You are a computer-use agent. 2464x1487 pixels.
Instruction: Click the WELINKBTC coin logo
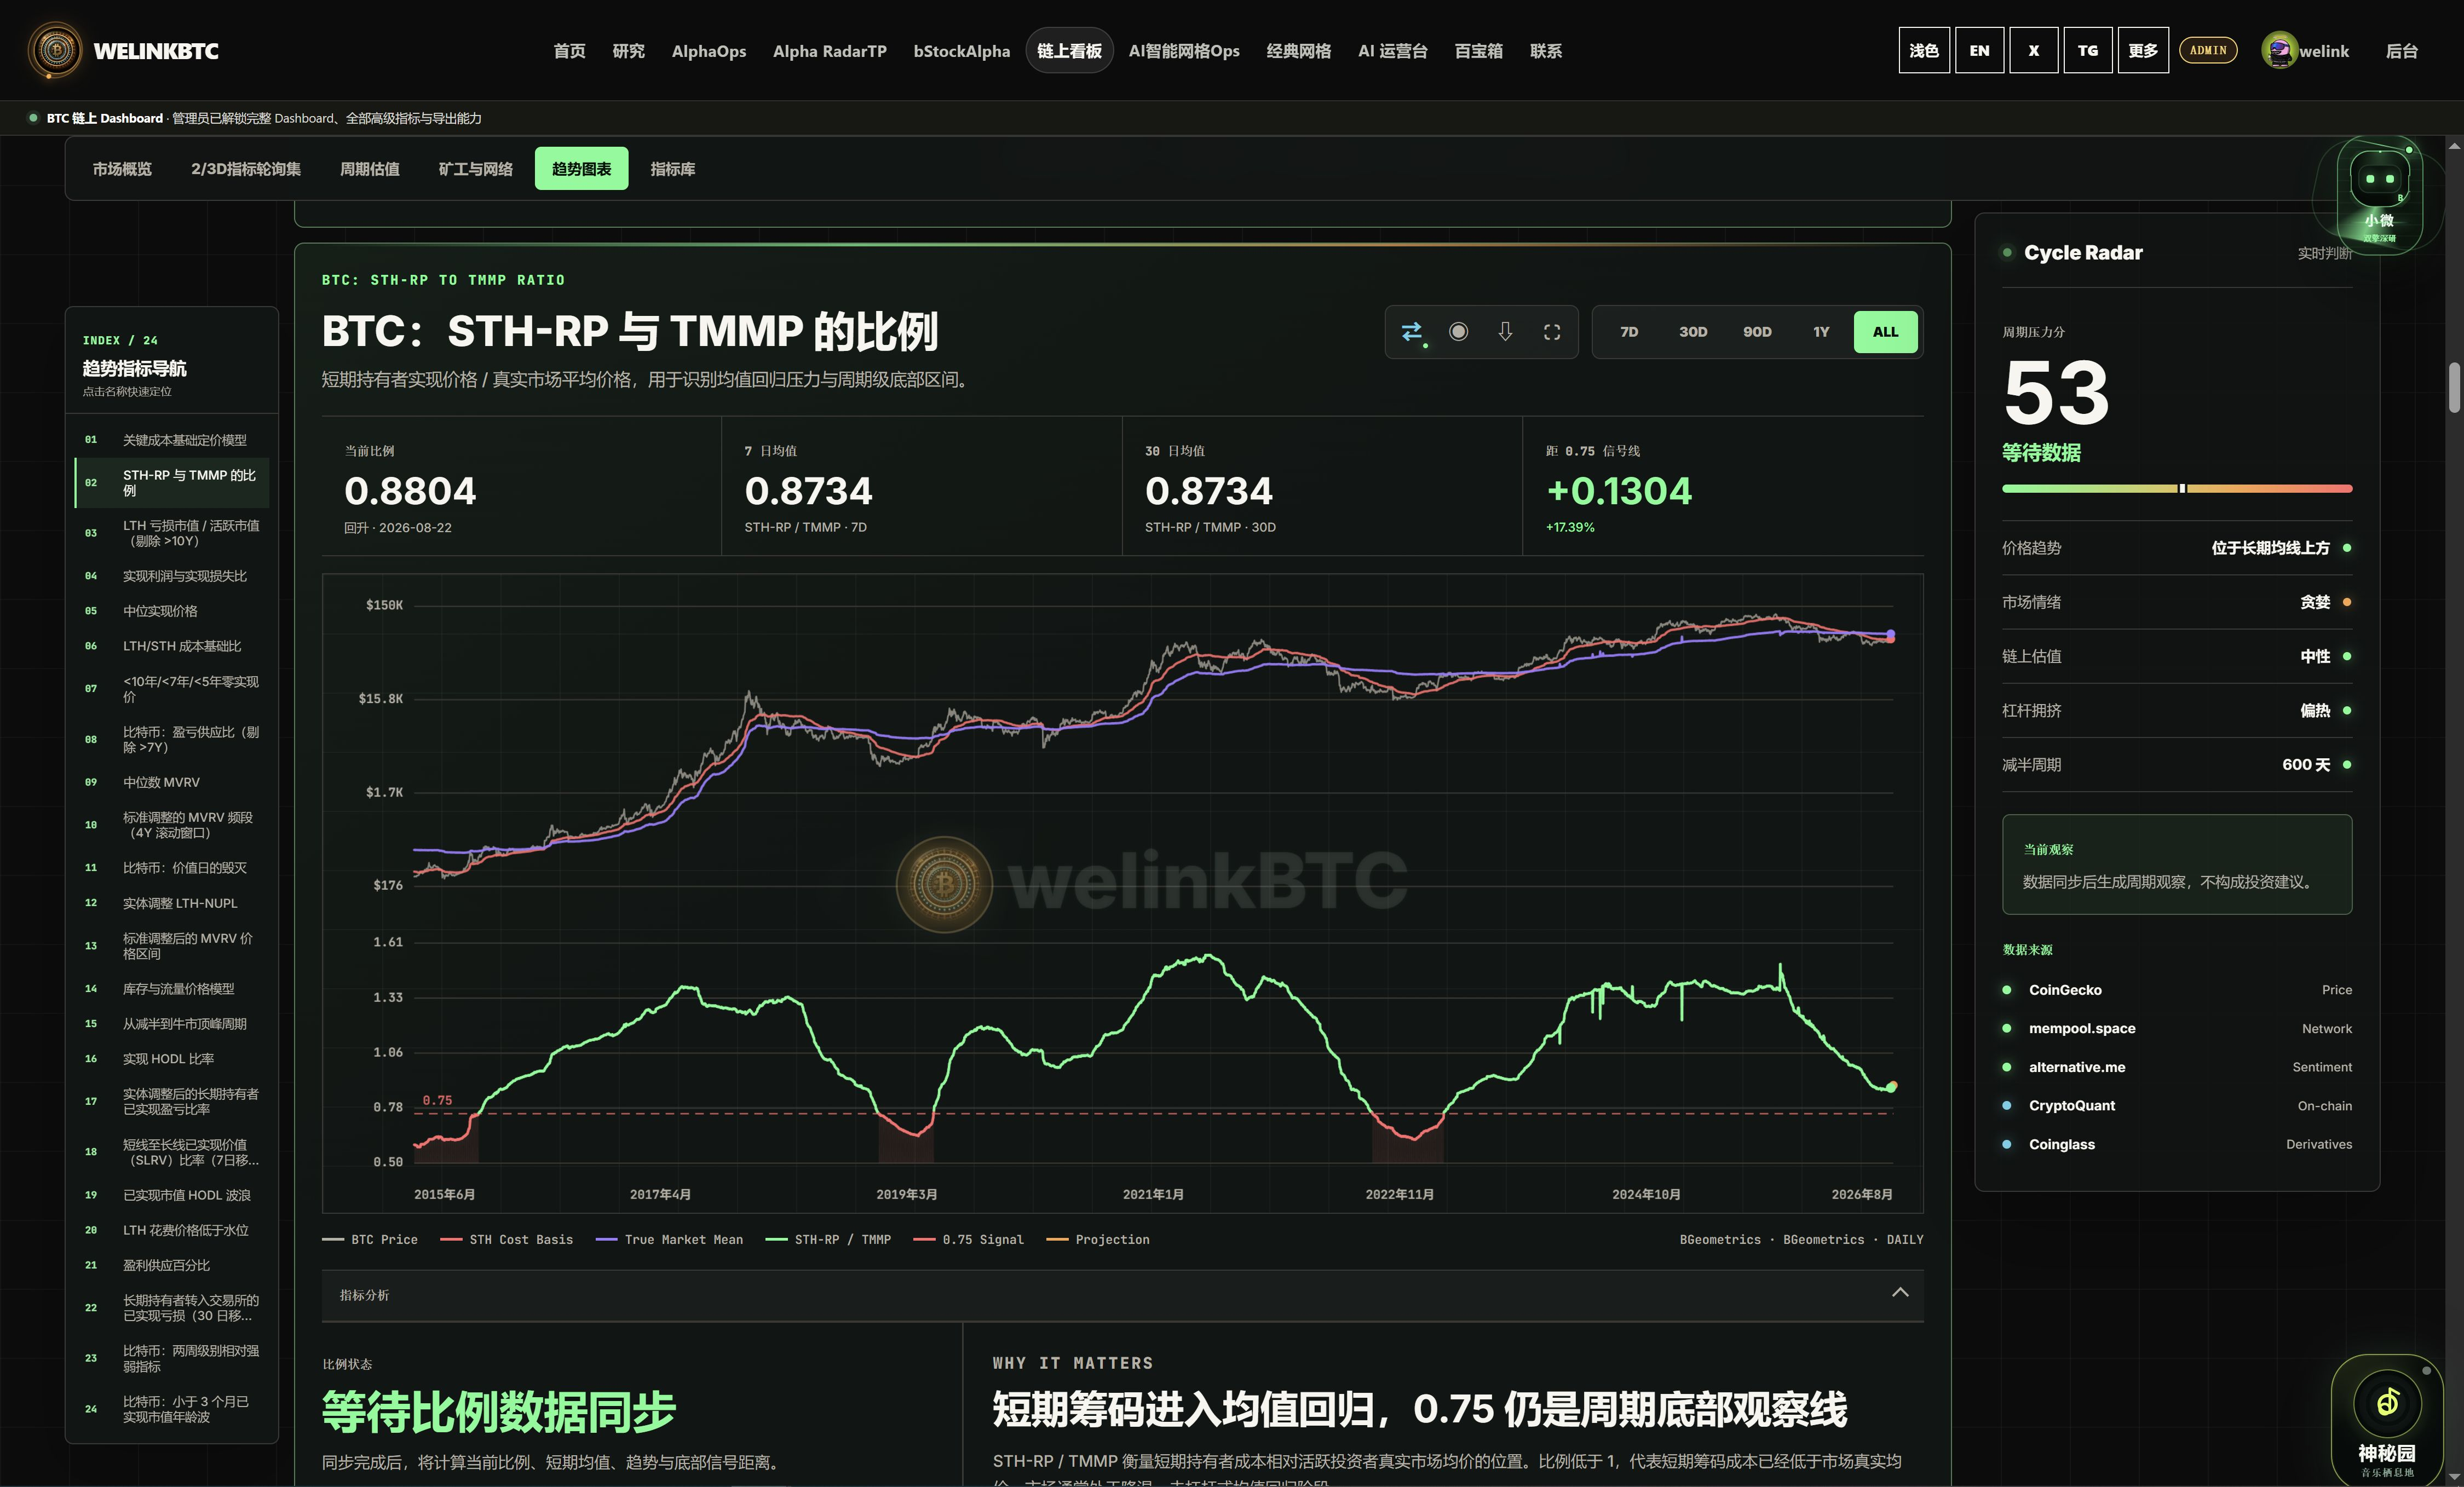pyautogui.click(x=56, y=50)
